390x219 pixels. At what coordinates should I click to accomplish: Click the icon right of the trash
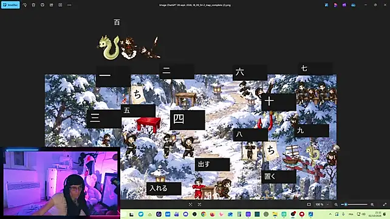tap(43, 5)
